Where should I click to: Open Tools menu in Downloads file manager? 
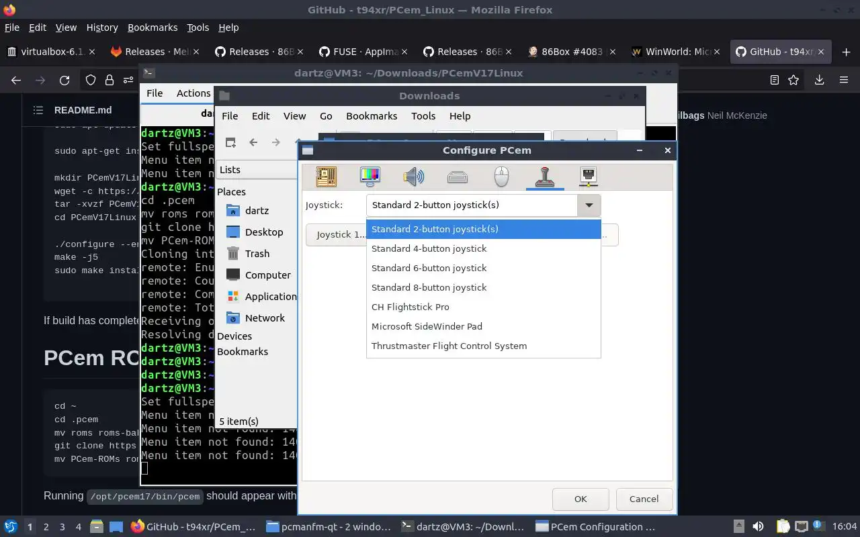423,116
